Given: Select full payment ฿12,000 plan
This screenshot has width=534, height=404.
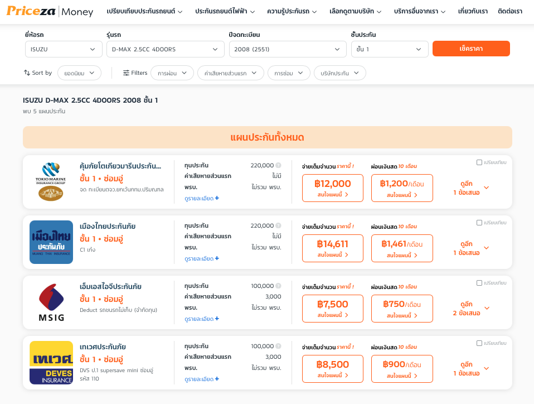Looking at the screenshot, I should point(333,188).
